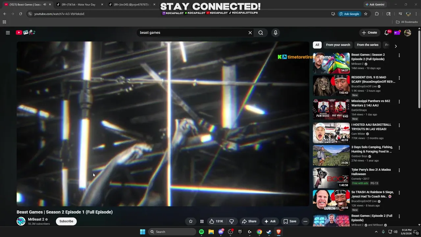
Task: Click the Share button
Action: (249, 221)
